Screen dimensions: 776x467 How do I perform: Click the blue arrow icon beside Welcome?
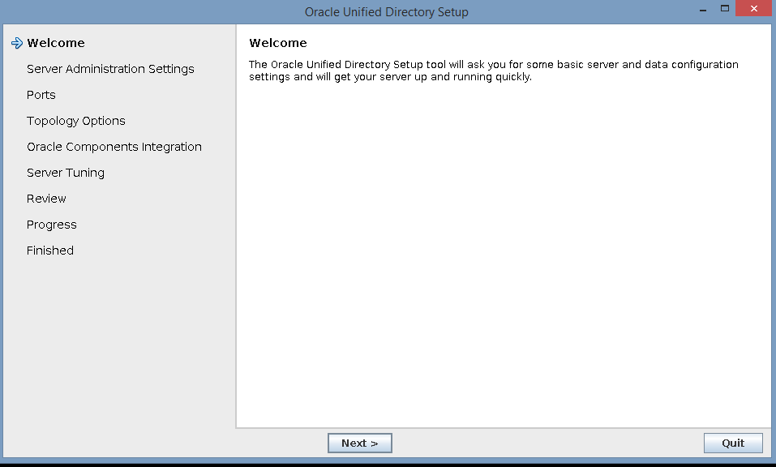17,43
